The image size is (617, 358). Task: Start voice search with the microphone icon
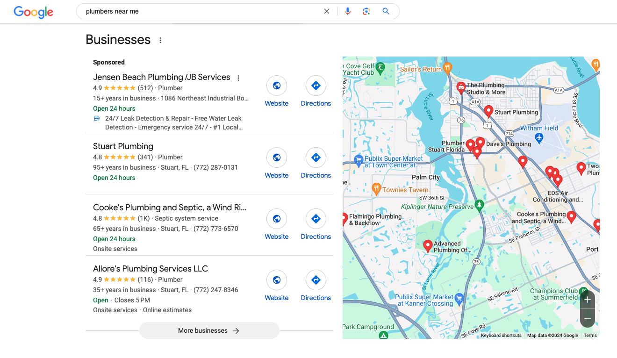[x=347, y=11]
